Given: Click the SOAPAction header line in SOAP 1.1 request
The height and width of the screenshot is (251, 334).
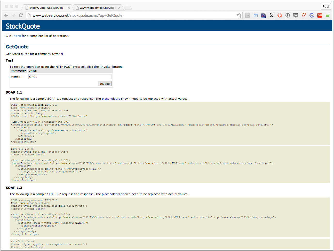Looking at the screenshot, I should coord(49,116).
